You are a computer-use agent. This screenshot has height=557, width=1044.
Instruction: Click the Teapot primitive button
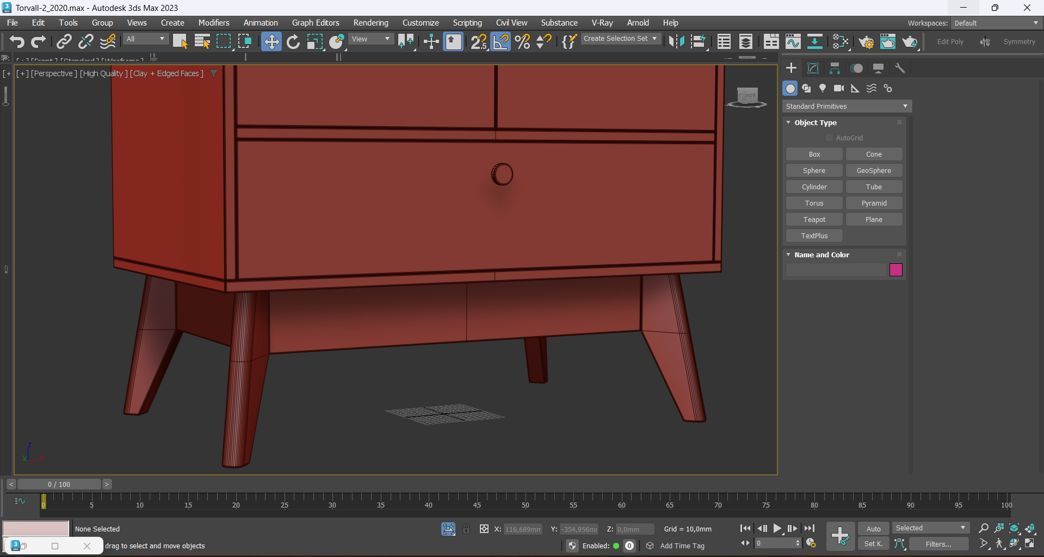coord(814,220)
